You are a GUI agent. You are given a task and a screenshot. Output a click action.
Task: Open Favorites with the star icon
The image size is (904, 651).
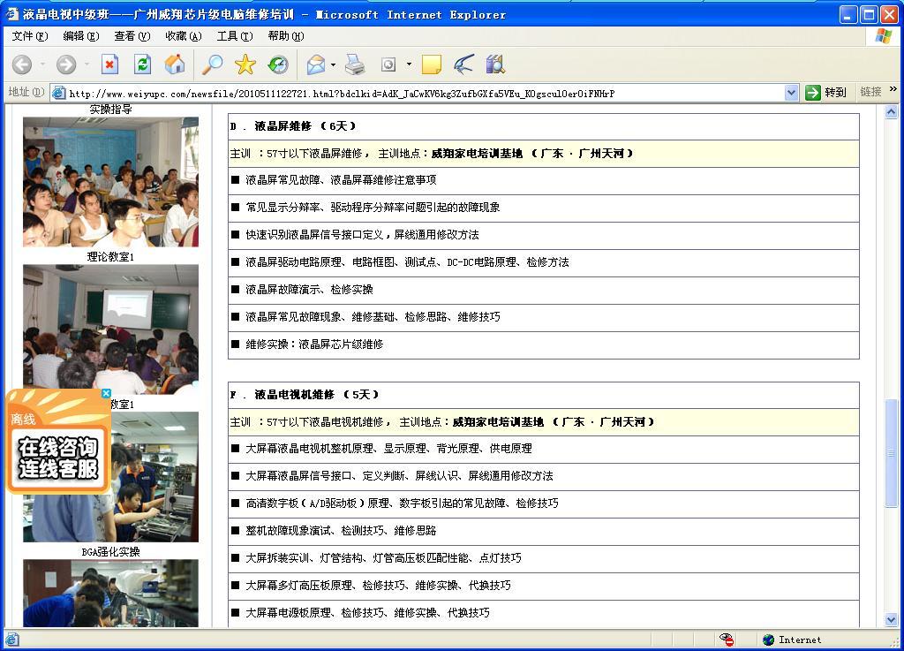click(245, 64)
